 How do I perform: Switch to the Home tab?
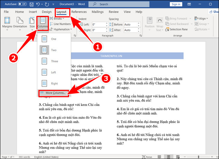19,12
